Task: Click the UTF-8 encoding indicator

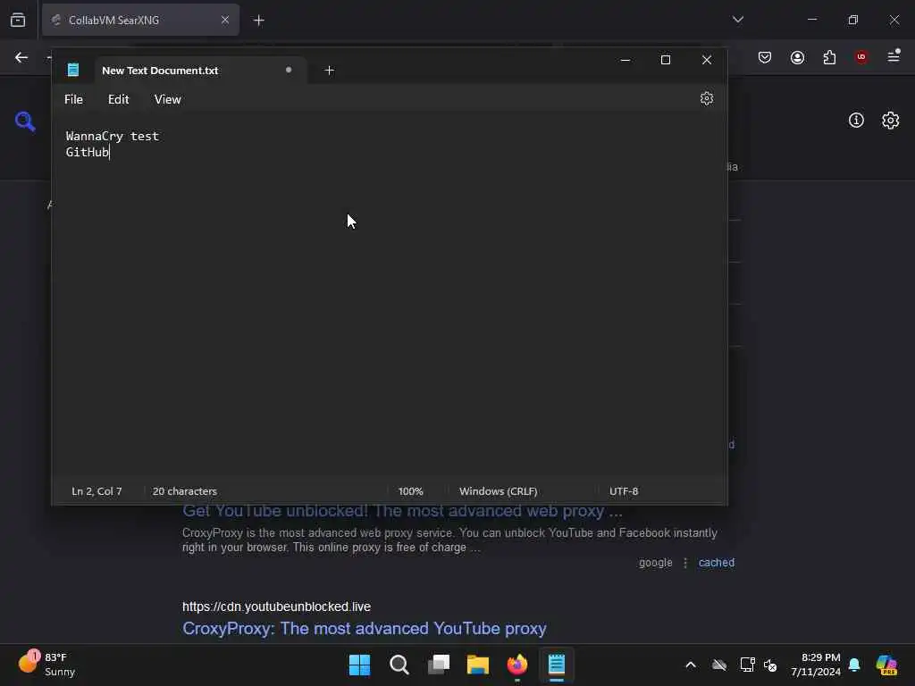Action: tap(624, 491)
